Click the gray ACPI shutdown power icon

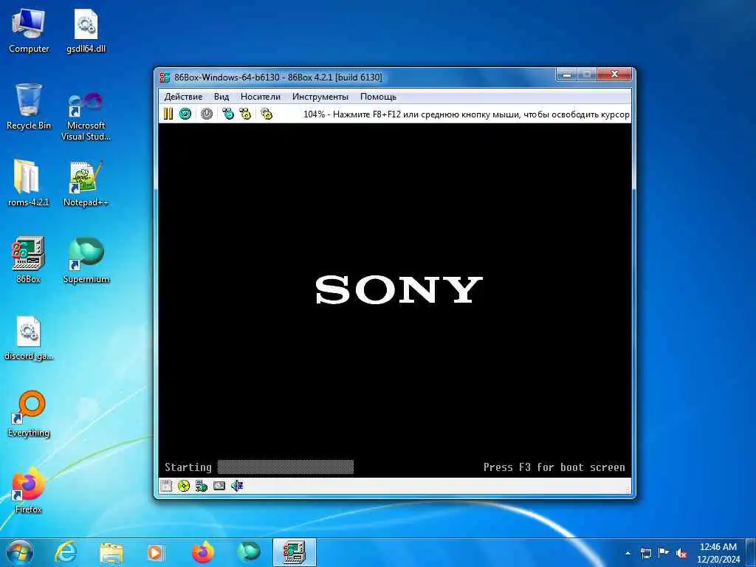[x=207, y=114]
